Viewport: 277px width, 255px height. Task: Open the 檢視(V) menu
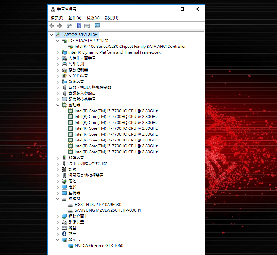click(x=93, y=18)
